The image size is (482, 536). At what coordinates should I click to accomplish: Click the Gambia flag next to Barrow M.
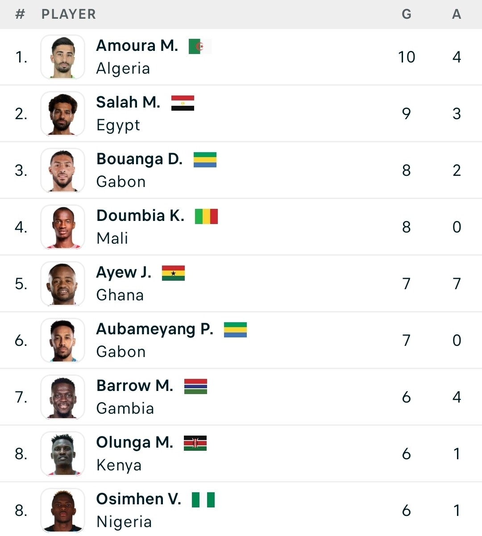pyautogui.click(x=195, y=386)
